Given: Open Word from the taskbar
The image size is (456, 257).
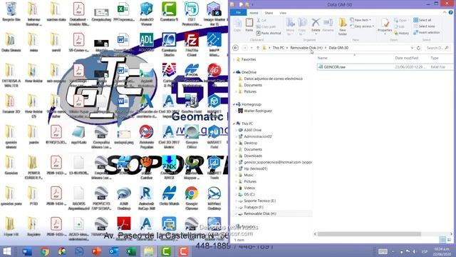Looking at the screenshot, I should point(27,251).
